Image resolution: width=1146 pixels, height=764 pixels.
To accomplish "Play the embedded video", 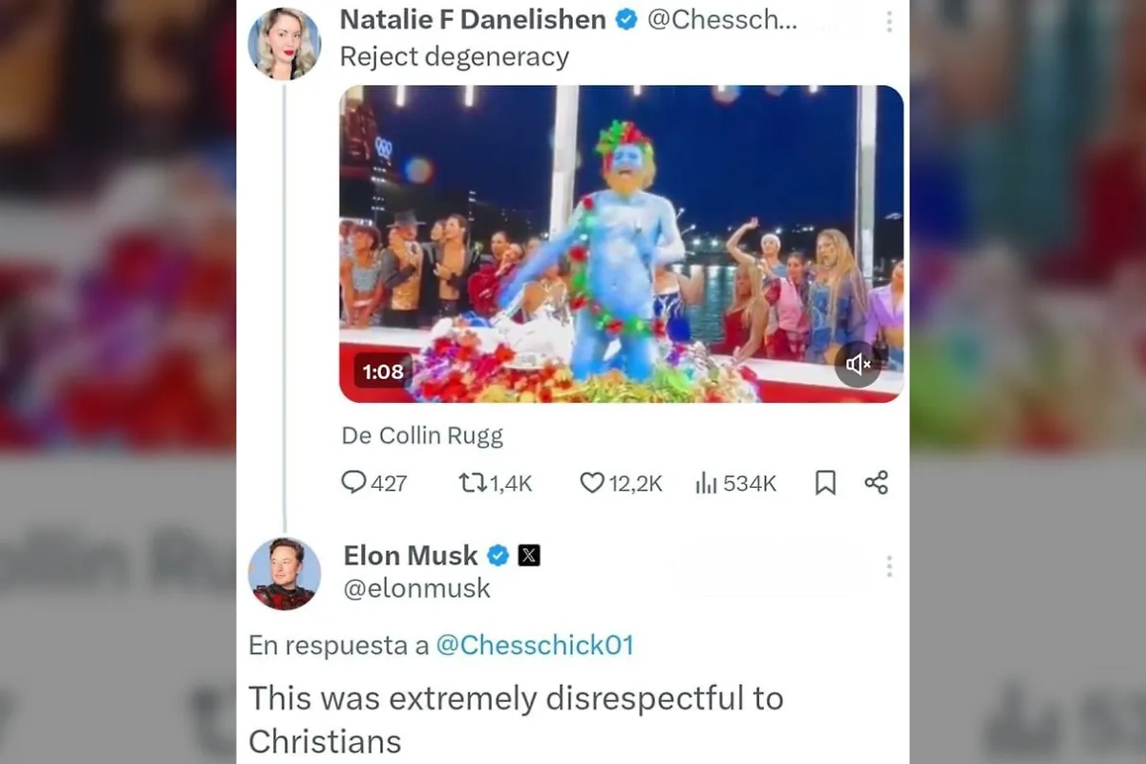I will (621, 244).
